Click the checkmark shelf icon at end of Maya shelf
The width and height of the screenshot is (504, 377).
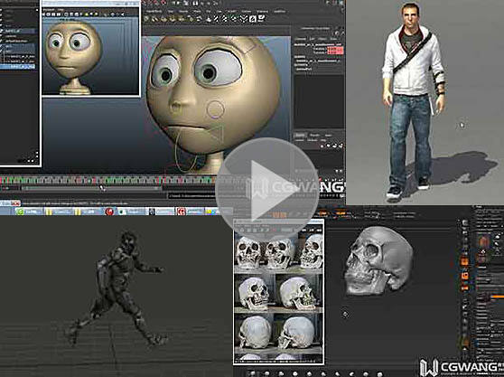[261, 19]
